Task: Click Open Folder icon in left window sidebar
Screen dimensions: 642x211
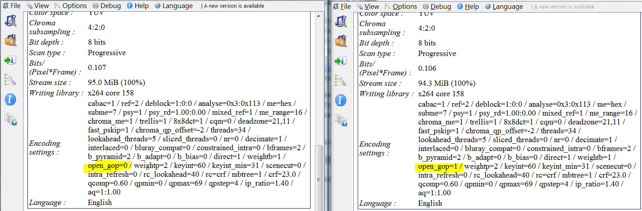Action: click(10, 40)
